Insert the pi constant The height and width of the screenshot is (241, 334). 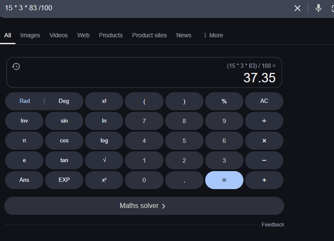(x=24, y=141)
